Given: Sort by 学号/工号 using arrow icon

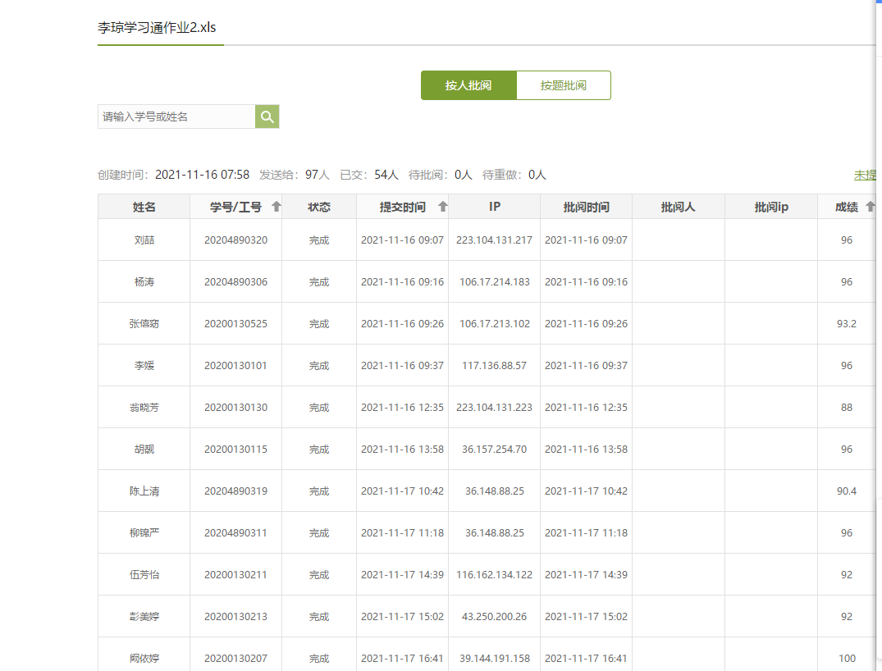Looking at the screenshot, I should coord(276,207).
